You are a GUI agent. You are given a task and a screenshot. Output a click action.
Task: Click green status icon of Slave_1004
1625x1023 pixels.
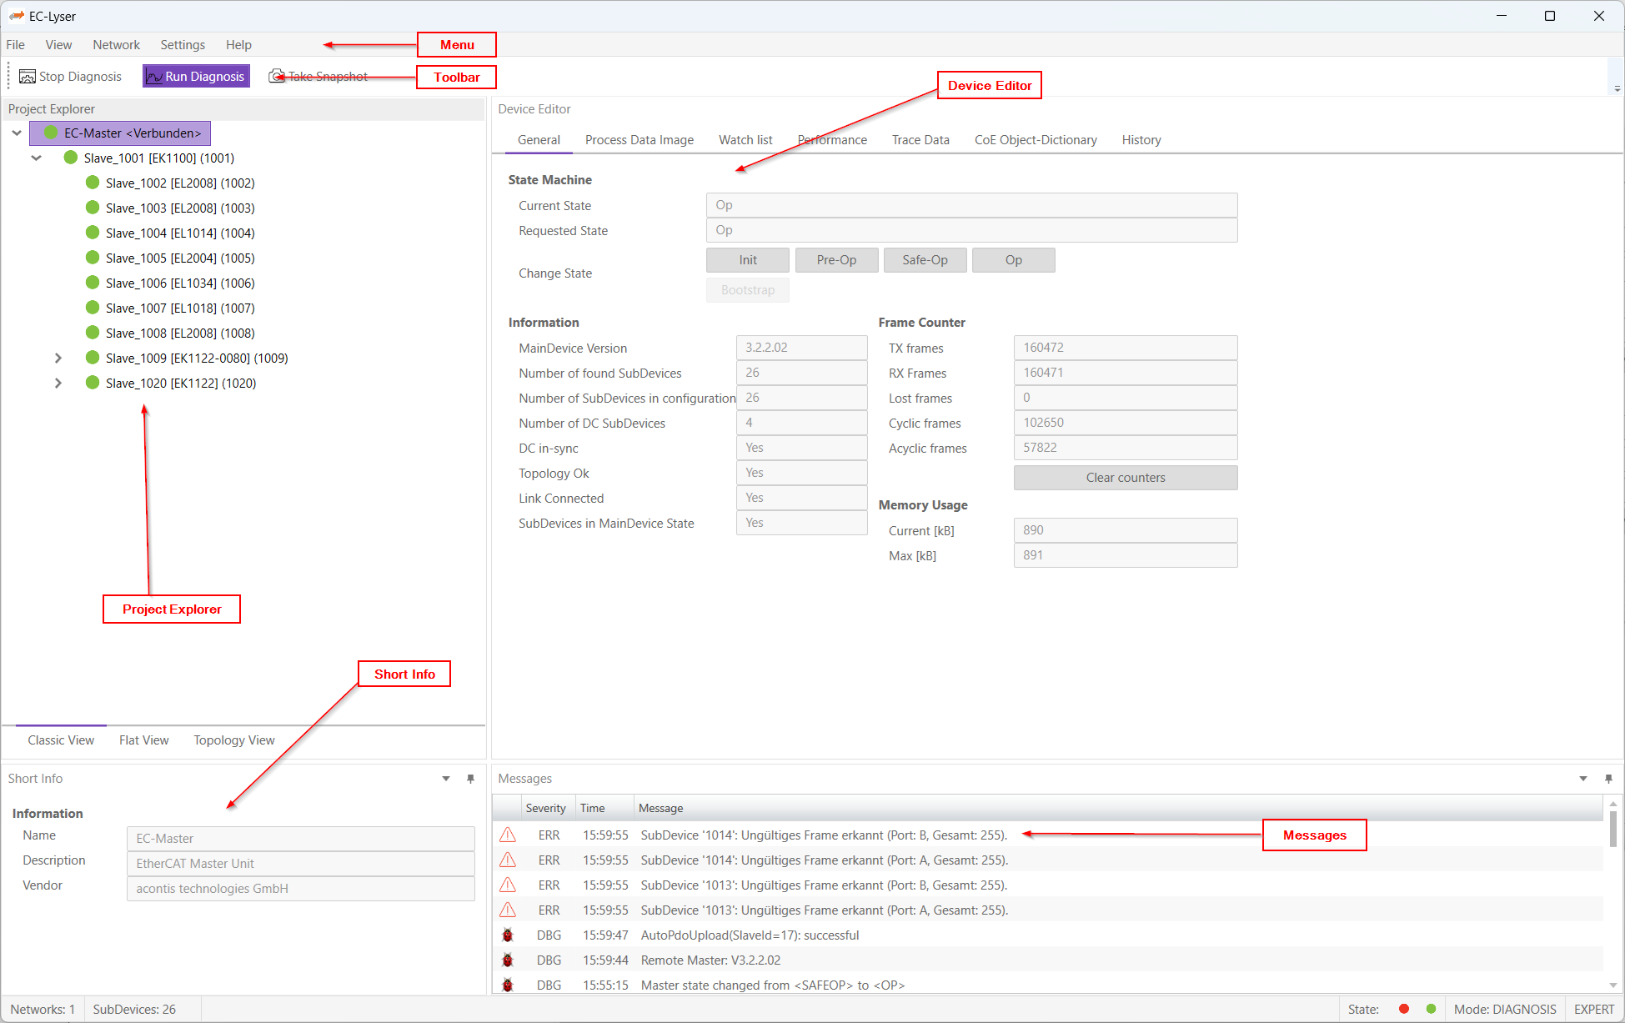93,233
